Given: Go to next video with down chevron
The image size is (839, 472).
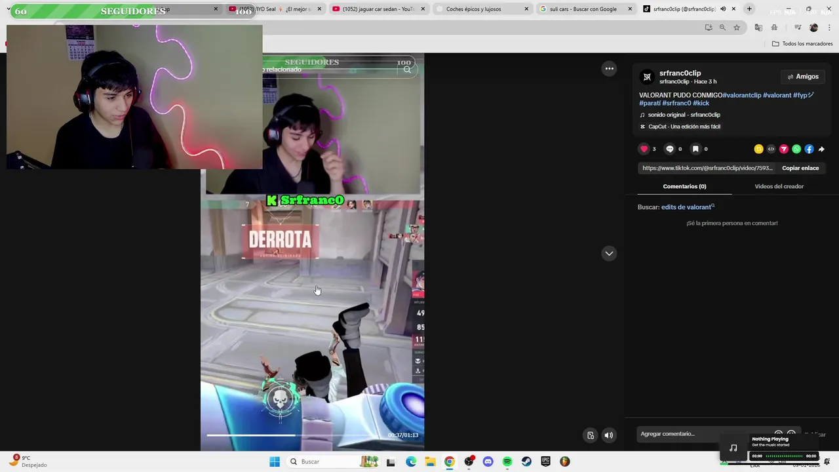Looking at the screenshot, I should pos(609,253).
